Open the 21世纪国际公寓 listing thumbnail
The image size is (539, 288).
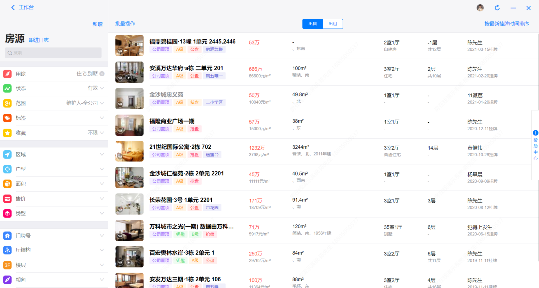click(129, 151)
